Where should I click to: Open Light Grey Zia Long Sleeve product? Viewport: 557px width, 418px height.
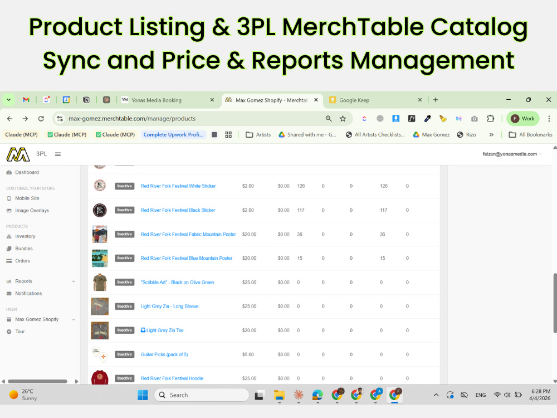click(x=169, y=306)
